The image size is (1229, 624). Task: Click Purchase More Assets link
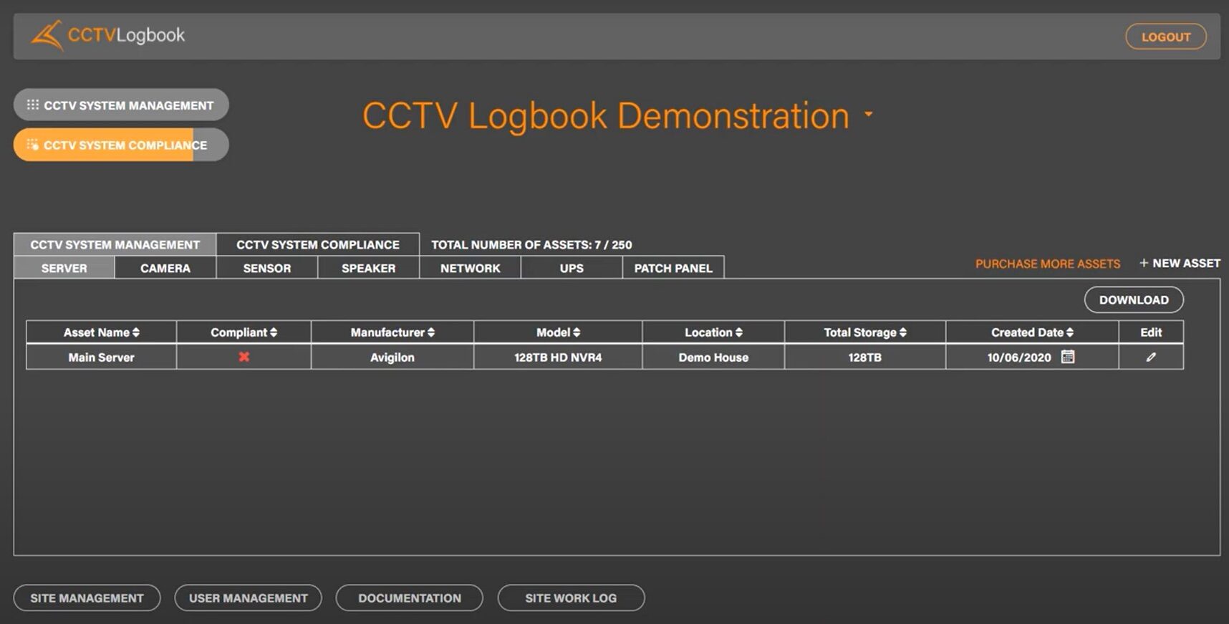pyautogui.click(x=1048, y=264)
